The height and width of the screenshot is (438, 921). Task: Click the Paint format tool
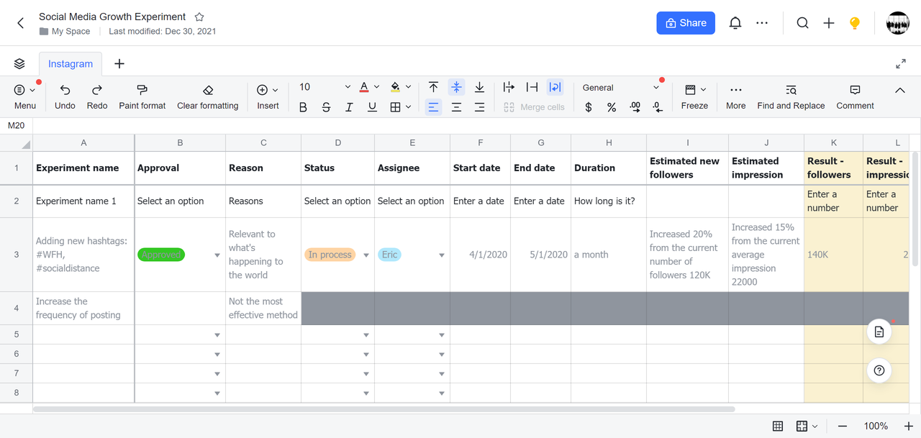pos(142,96)
